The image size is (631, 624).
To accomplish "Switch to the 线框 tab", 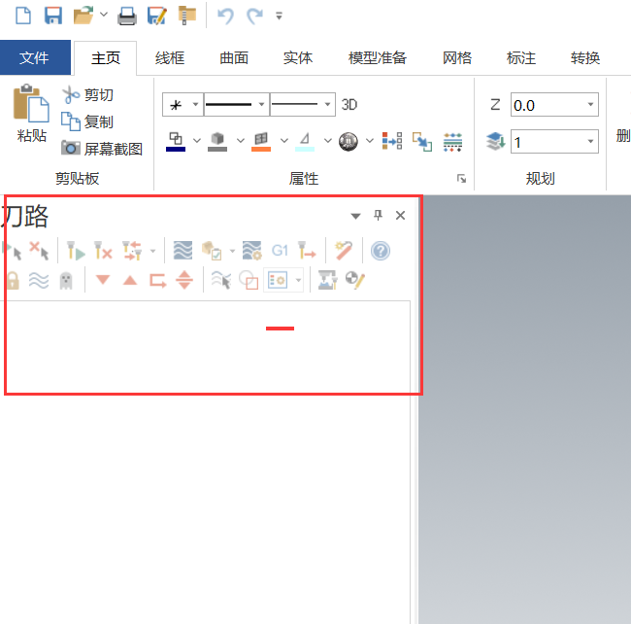I will [170, 58].
